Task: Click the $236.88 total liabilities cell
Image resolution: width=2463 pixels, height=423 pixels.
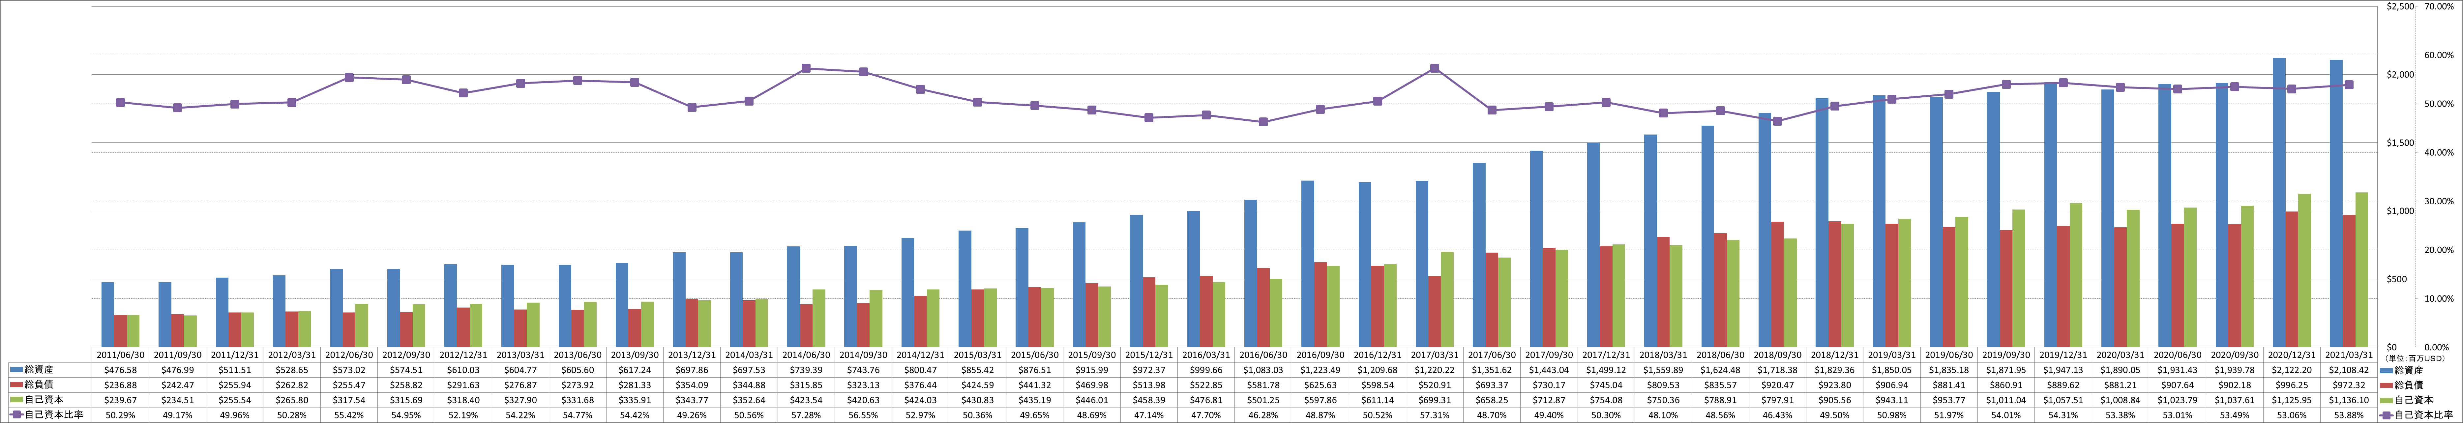Action: click(x=120, y=385)
